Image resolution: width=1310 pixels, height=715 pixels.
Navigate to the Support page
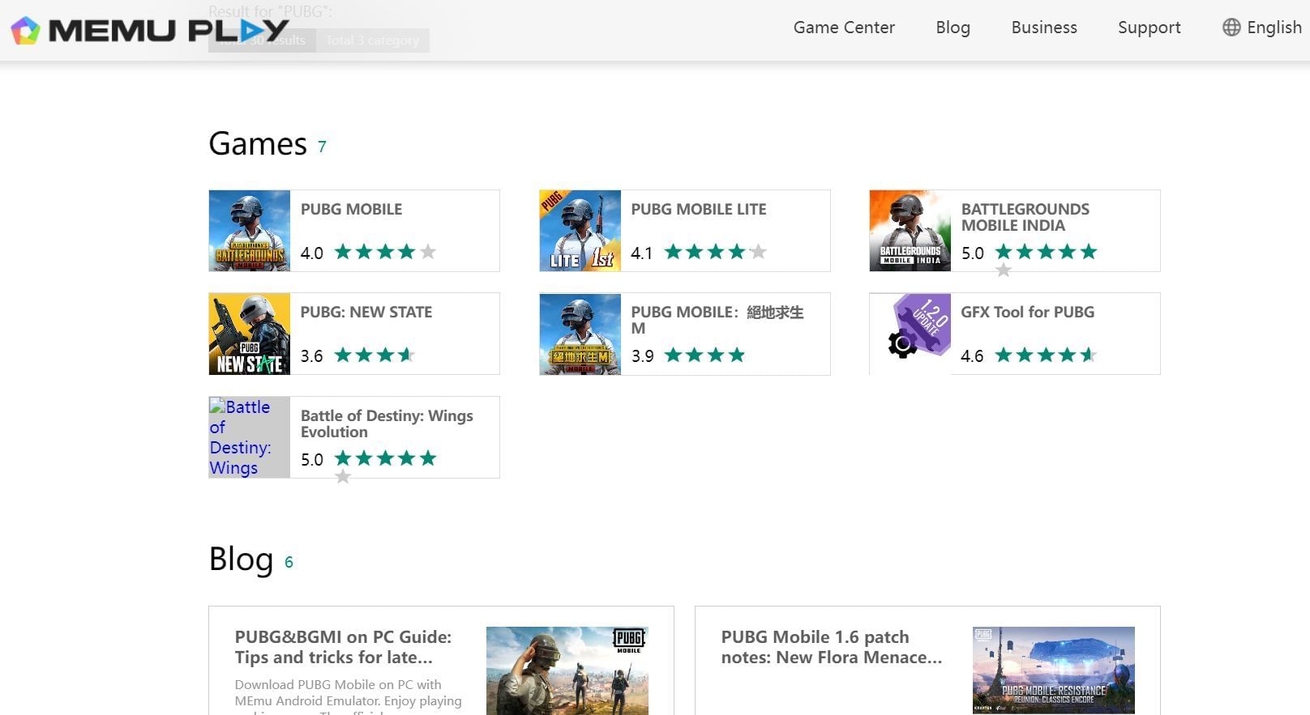(1149, 28)
